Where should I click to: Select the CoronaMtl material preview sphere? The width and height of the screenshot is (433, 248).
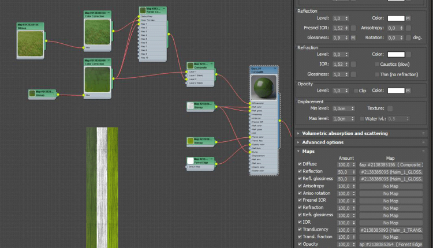click(264, 88)
